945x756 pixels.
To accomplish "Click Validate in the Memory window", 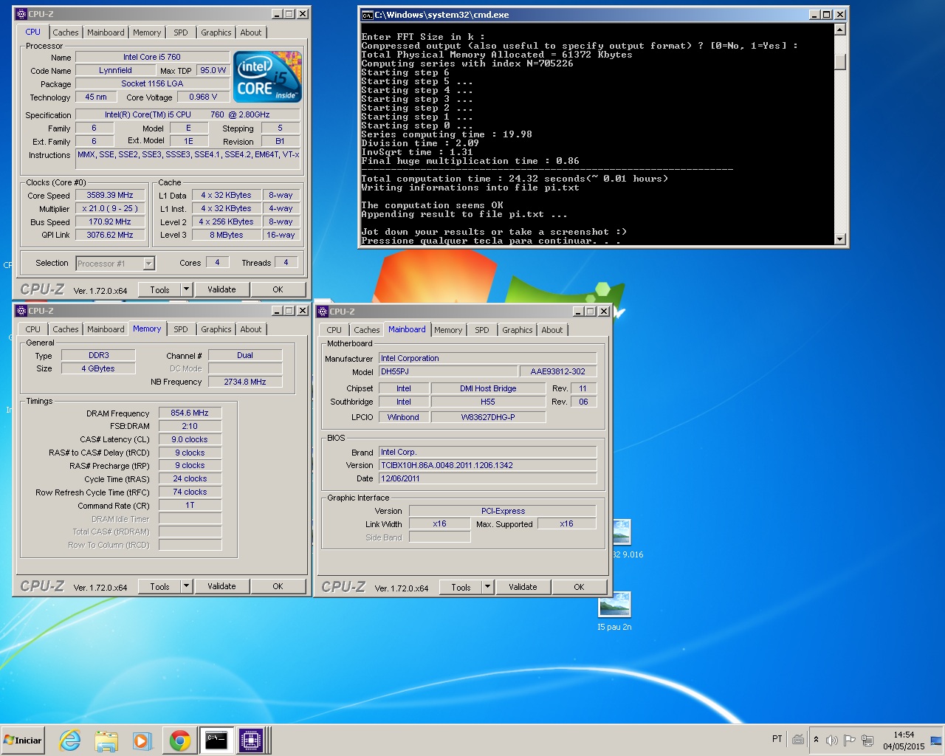I will click(x=221, y=586).
